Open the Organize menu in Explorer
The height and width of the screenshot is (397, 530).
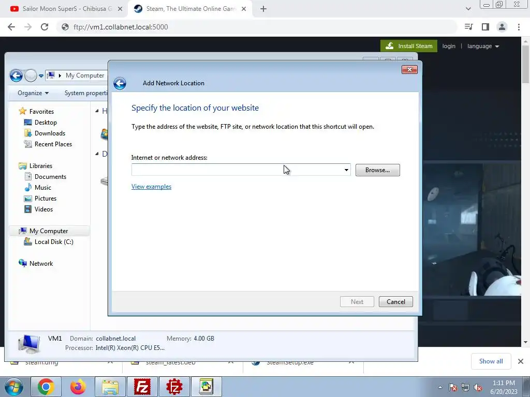click(33, 93)
